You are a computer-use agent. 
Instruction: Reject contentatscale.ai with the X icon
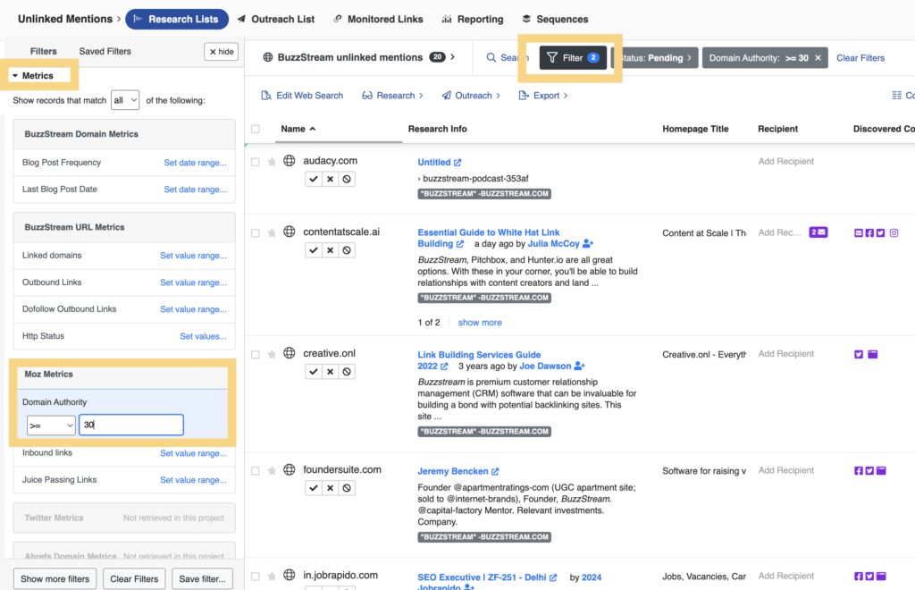(x=331, y=250)
